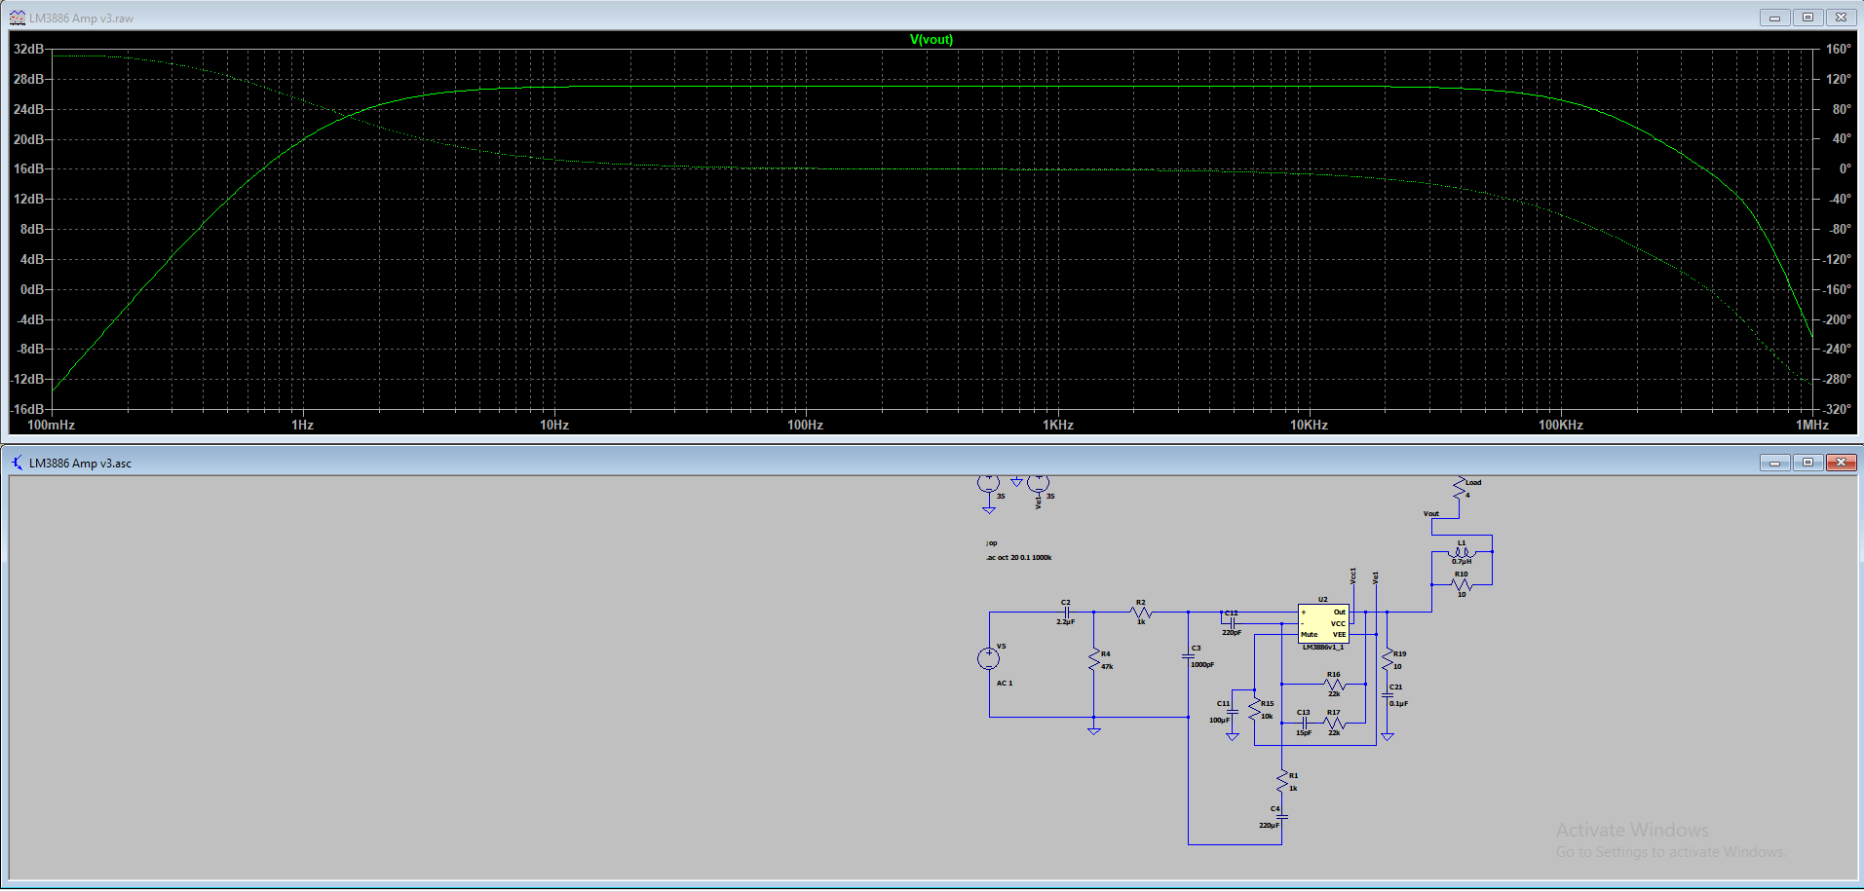Select resistor R17 symbol
Image resolution: width=1864 pixels, height=892 pixels.
pos(1334,723)
